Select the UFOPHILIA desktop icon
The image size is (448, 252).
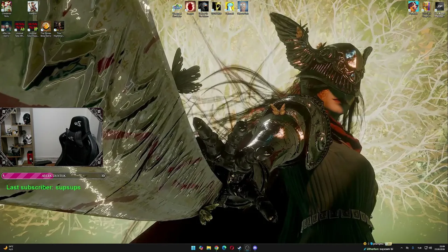pyautogui.click(x=216, y=8)
